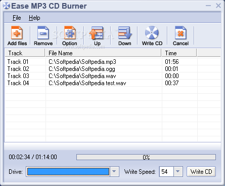
Task: Click the app icon in title bar
Action: [6, 6]
